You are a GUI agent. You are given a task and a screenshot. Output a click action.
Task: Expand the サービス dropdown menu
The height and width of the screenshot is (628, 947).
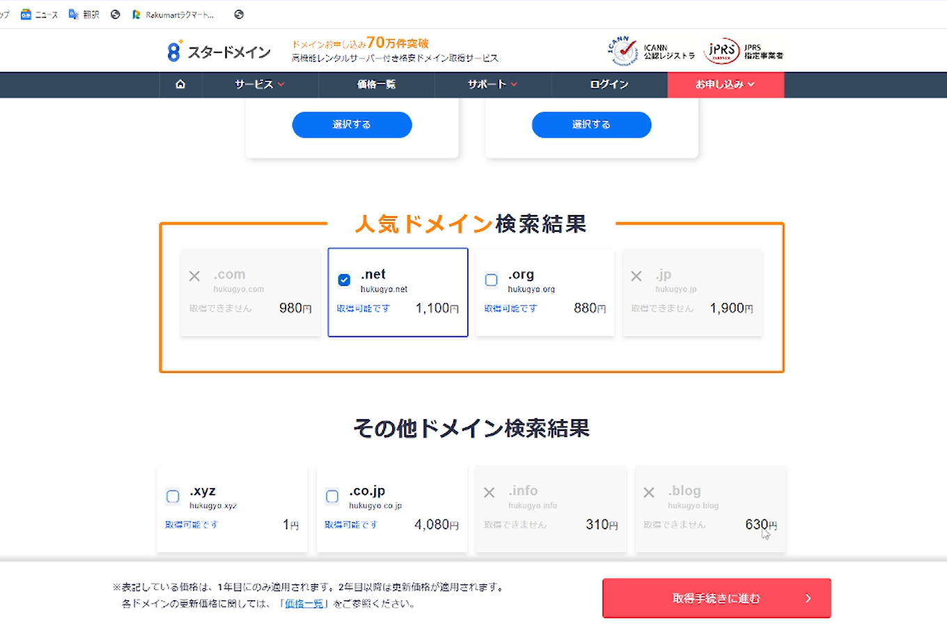260,84
